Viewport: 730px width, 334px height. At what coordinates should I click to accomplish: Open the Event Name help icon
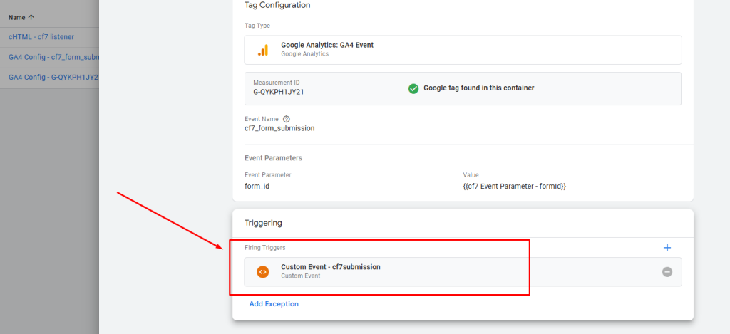[287, 119]
